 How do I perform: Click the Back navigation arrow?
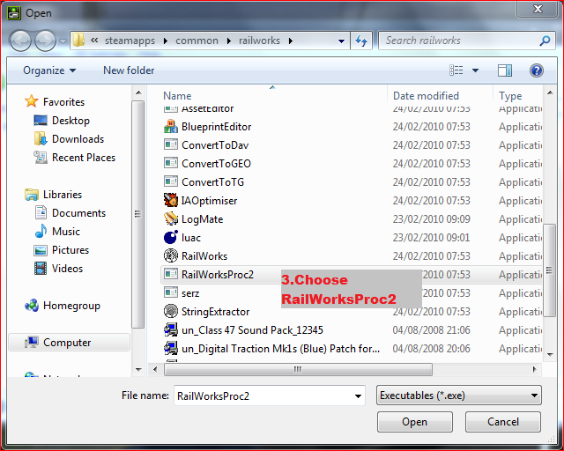click(20, 41)
